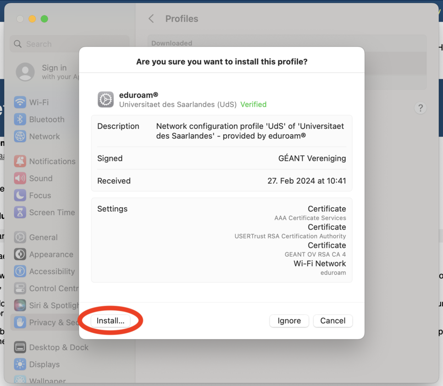Click the green Verified status text
The width and height of the screenshot is (443, 386).
254,105
